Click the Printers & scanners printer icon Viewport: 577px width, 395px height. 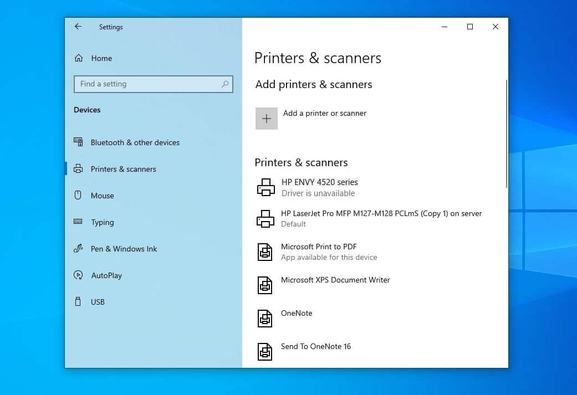tap(79, 169)
